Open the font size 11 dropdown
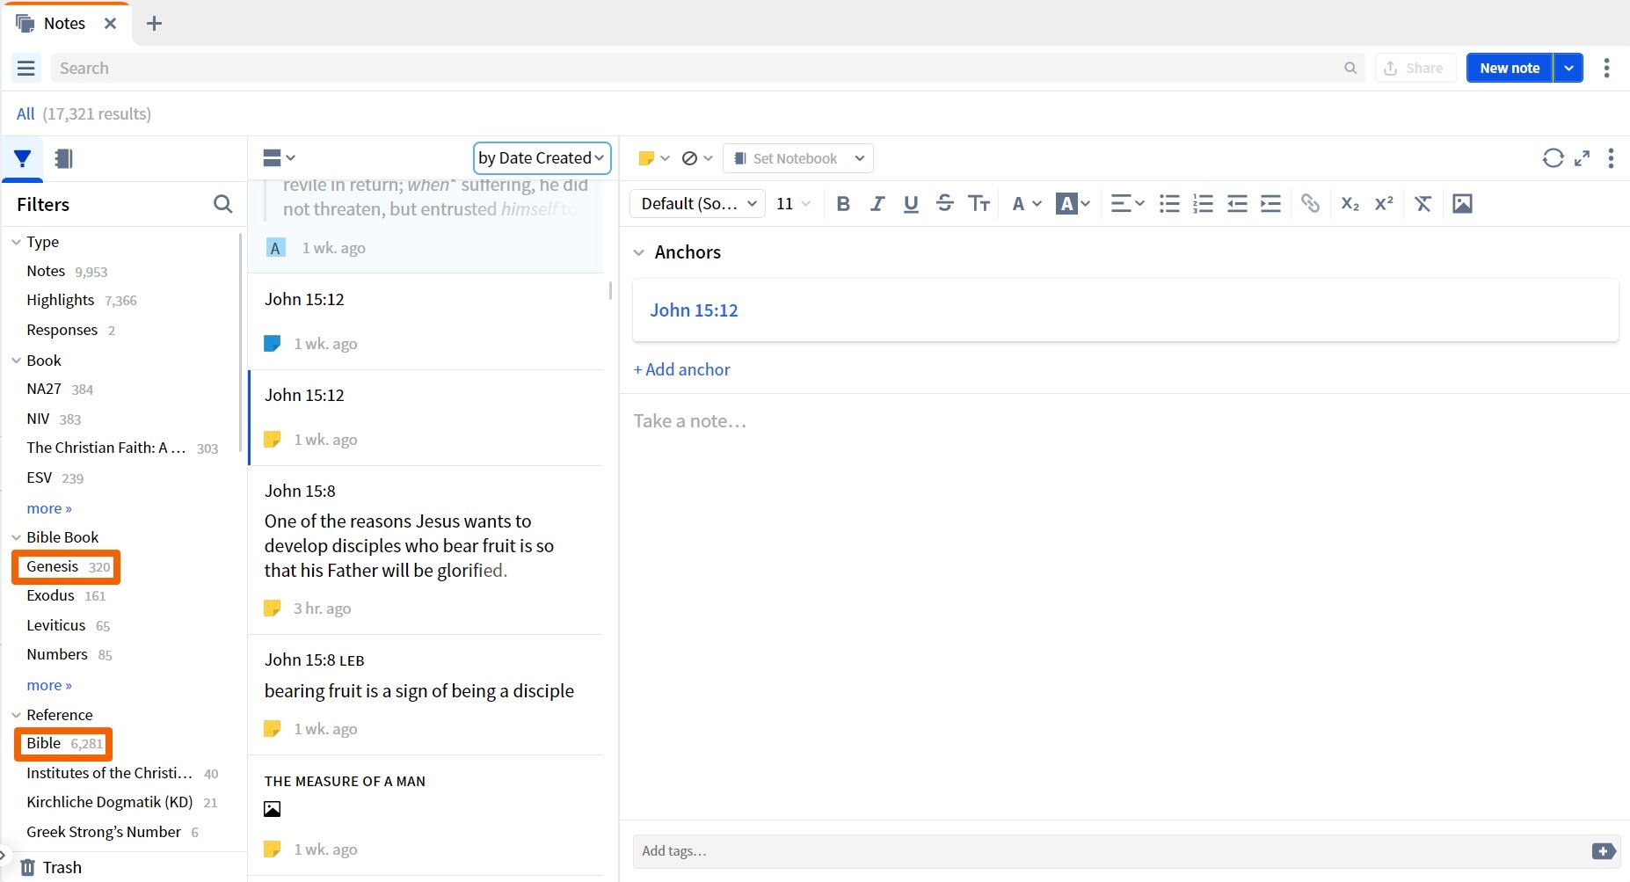Image resolution: width=1630 pixels, height=882 pixels. [793, 203]
